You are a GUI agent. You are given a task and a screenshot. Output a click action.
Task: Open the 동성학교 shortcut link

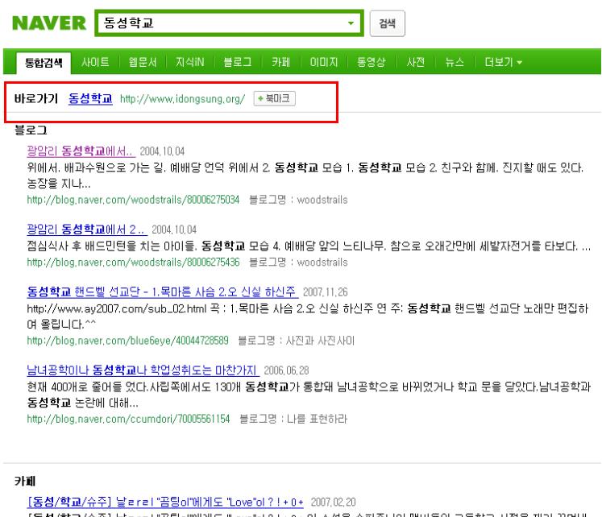pyautogui.click(x=90, y=99)
